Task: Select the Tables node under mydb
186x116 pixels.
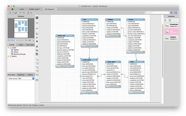Action: pyautogui.click(x=16, y=50)
